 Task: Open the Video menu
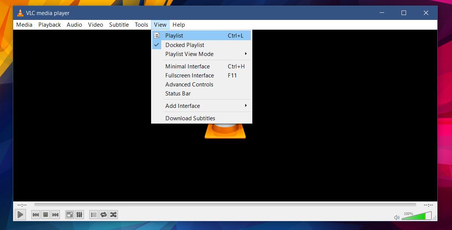(96, 25)
